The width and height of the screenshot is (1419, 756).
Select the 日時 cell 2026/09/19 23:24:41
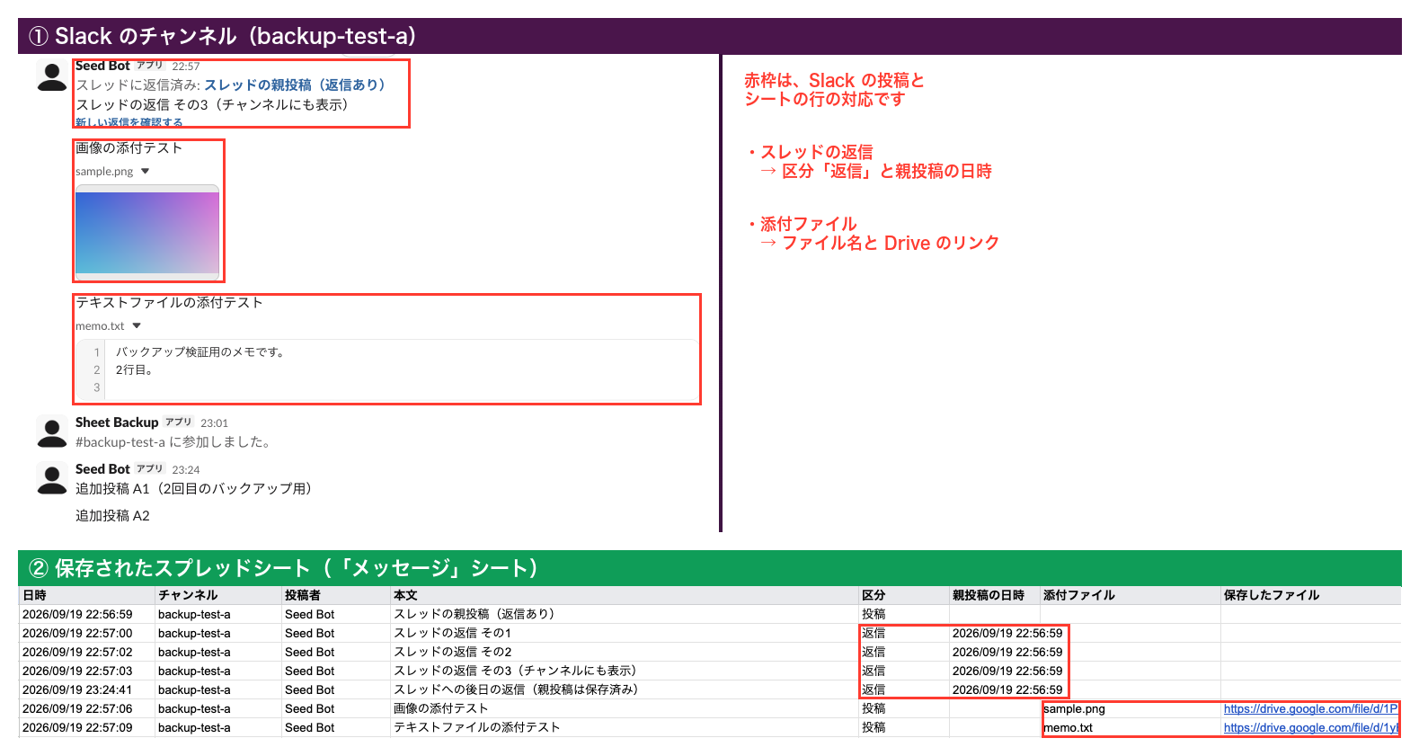click(x=86, y=689)
